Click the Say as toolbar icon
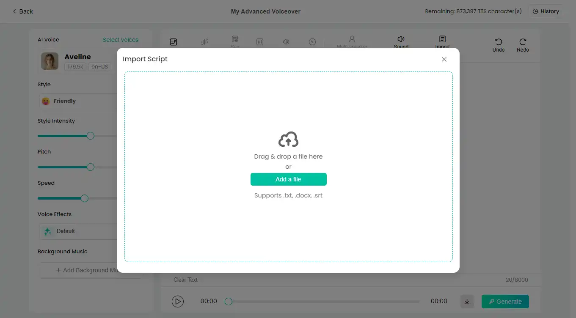Viewport: 576px width, 318px height. (235, 41)
